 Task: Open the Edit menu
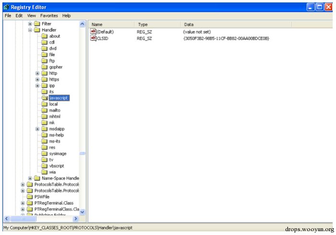19,16
